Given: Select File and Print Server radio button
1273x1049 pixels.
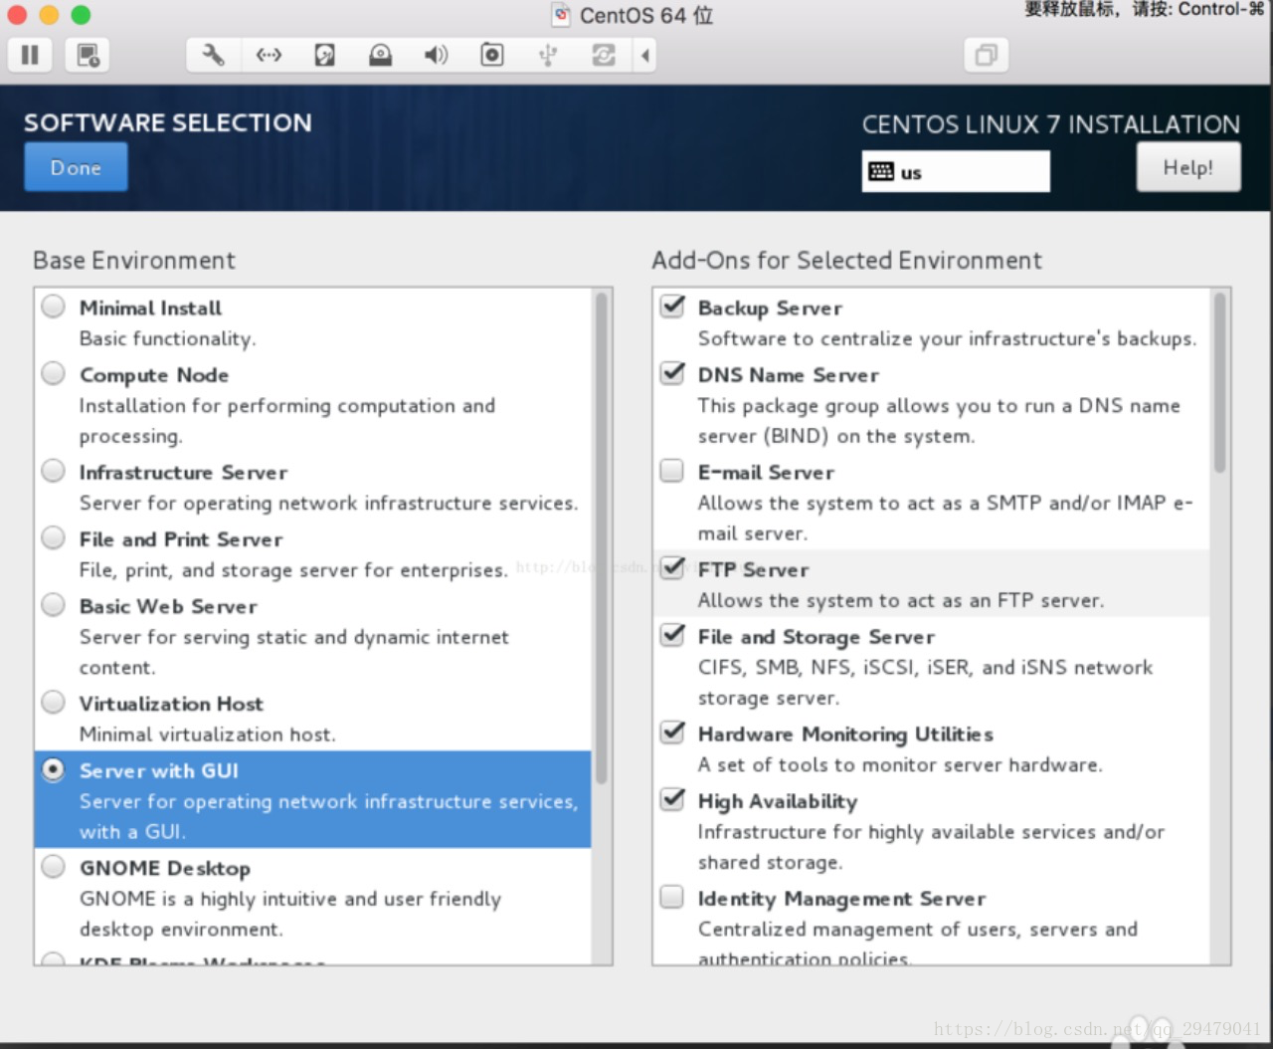Looking at the screenshot, I should [54, 537].
